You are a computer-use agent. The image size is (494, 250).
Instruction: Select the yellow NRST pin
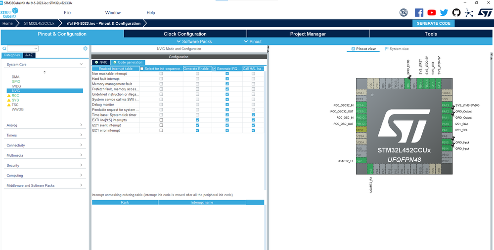tap(361, 130)
